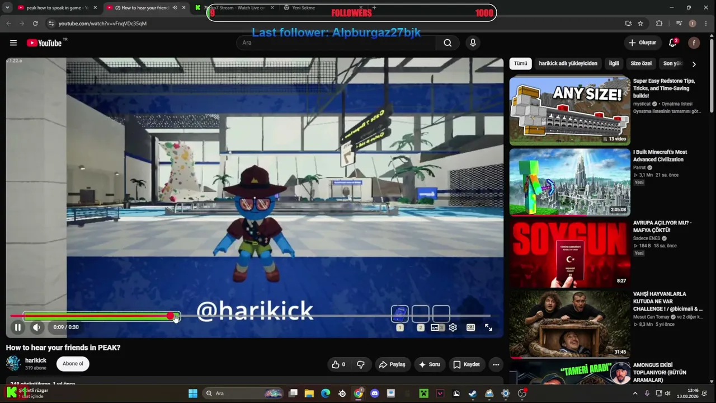
Task: Open the SOYGUN video thumbnail
Action: 569,253
